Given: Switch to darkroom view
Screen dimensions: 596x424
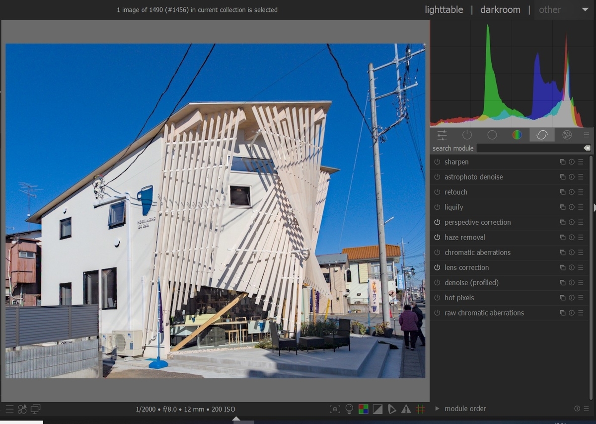Looking at the screenshot, I should (x=500, y=9).
